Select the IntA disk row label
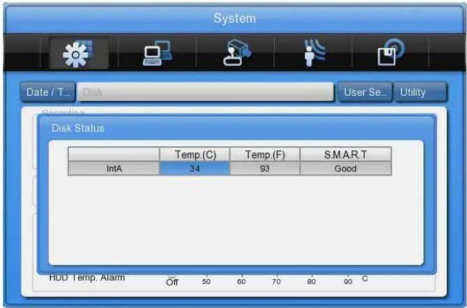The width and height of the screenshot is (467, 308). (114, 169)
